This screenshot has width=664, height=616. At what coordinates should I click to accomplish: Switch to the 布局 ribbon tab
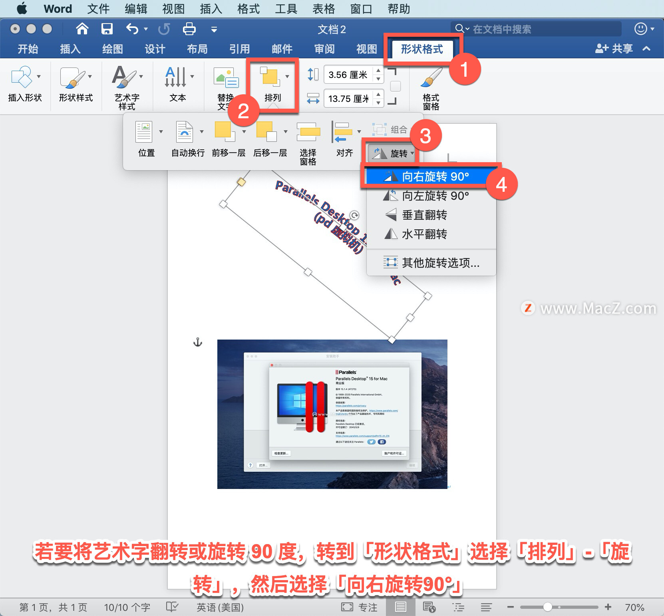(197, 49)
